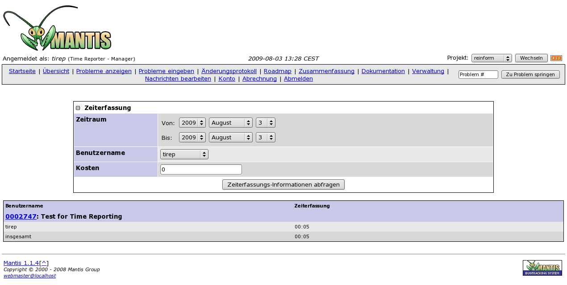Open the Abrechnung menu item

(x=259, y=79)
